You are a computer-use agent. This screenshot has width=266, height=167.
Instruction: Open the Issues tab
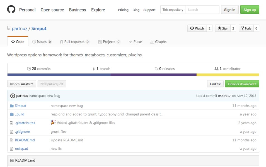pyautogui.click(x=42, y=42)
